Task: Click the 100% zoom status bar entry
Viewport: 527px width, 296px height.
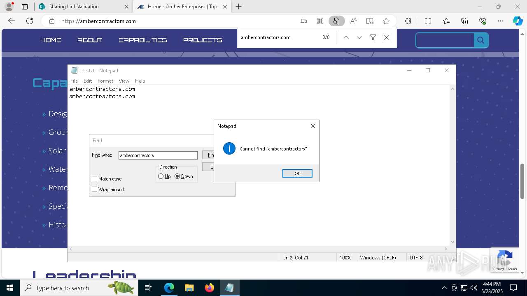Action: tap(345, 258)
